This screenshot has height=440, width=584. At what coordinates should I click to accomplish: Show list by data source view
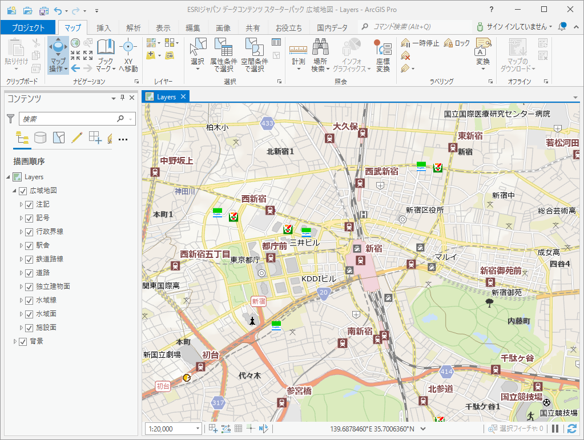40,138
